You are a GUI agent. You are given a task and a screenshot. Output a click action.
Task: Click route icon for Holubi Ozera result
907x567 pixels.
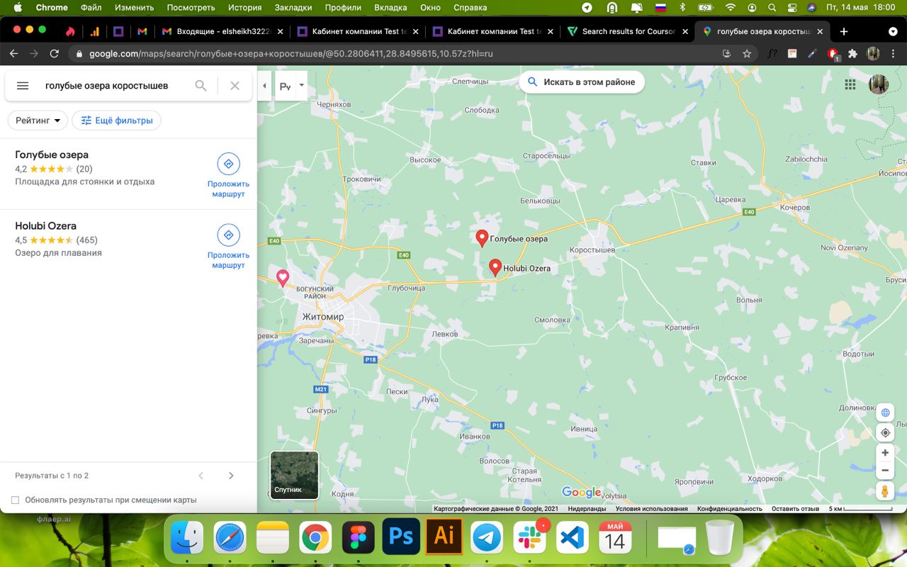(228, 235)
